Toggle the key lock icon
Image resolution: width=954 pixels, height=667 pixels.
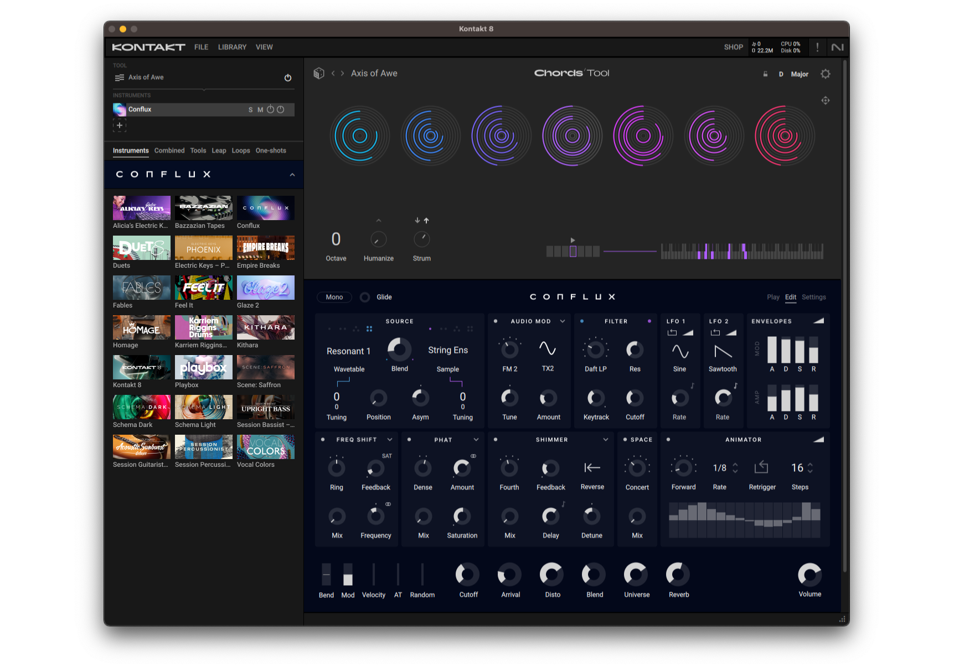(766, 74)
